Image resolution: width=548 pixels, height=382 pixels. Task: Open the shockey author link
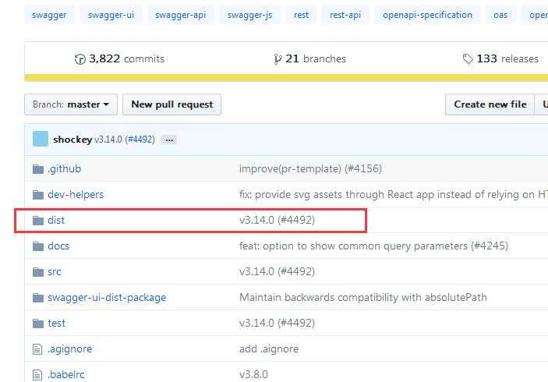pyautogui.click(x=72, y=140)
